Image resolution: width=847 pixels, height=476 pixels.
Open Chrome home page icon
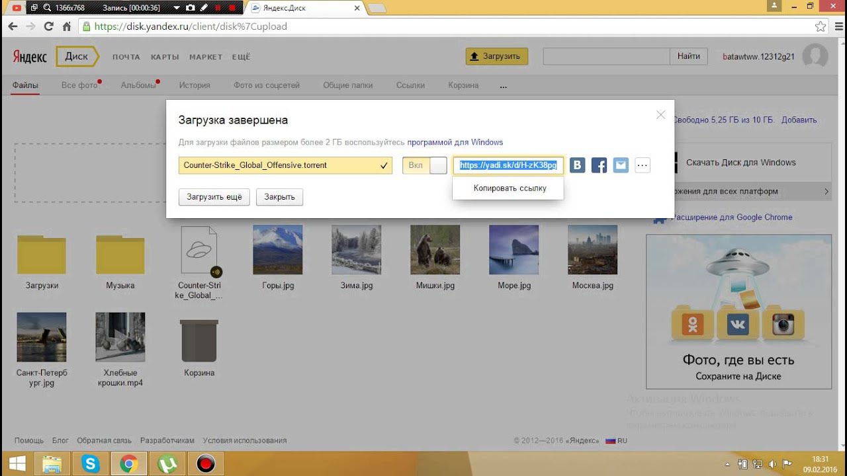[x=67, y=27]
